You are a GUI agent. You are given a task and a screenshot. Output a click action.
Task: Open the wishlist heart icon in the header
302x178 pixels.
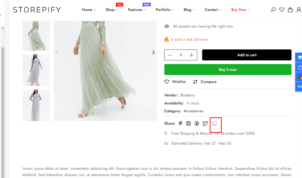coord(282,10)
